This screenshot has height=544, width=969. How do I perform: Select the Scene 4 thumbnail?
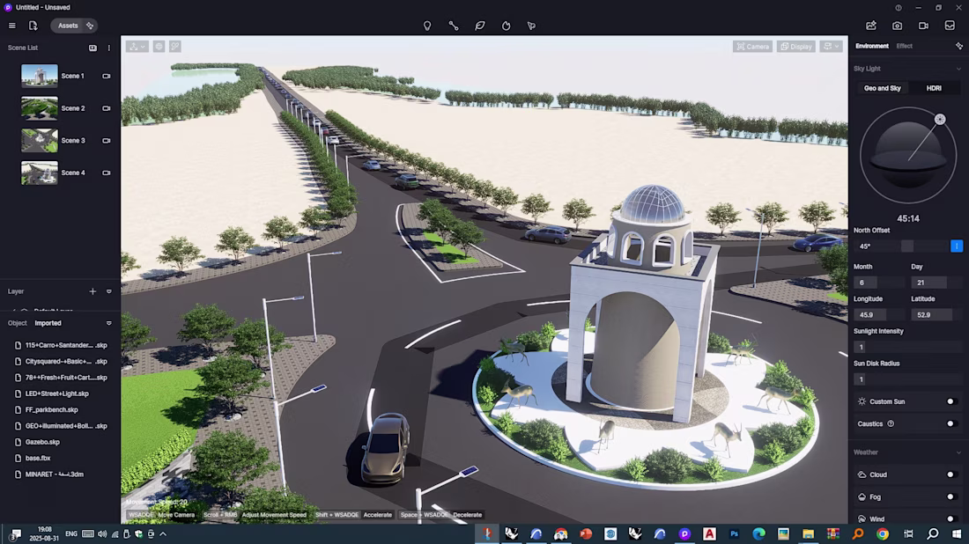40,173
